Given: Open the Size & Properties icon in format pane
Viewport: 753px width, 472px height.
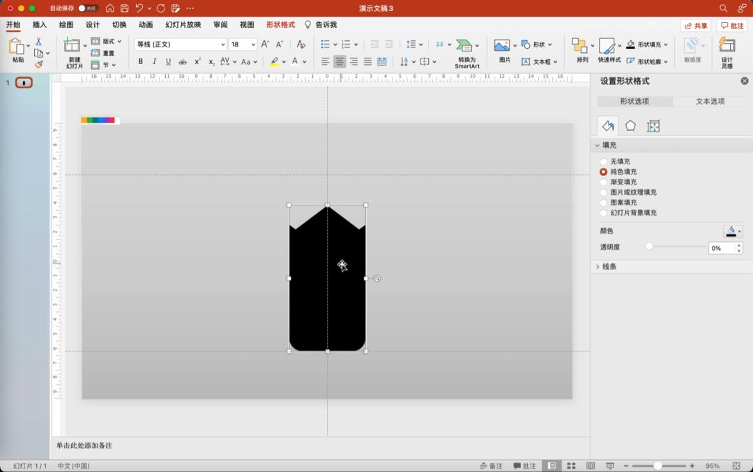Looking at the screenshot, I should pos(653,126).
